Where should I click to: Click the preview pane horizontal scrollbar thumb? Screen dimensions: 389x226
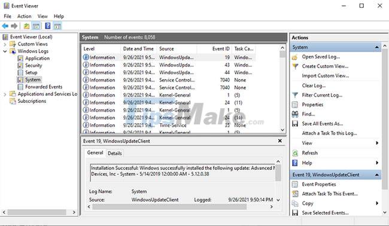point(169,207)
